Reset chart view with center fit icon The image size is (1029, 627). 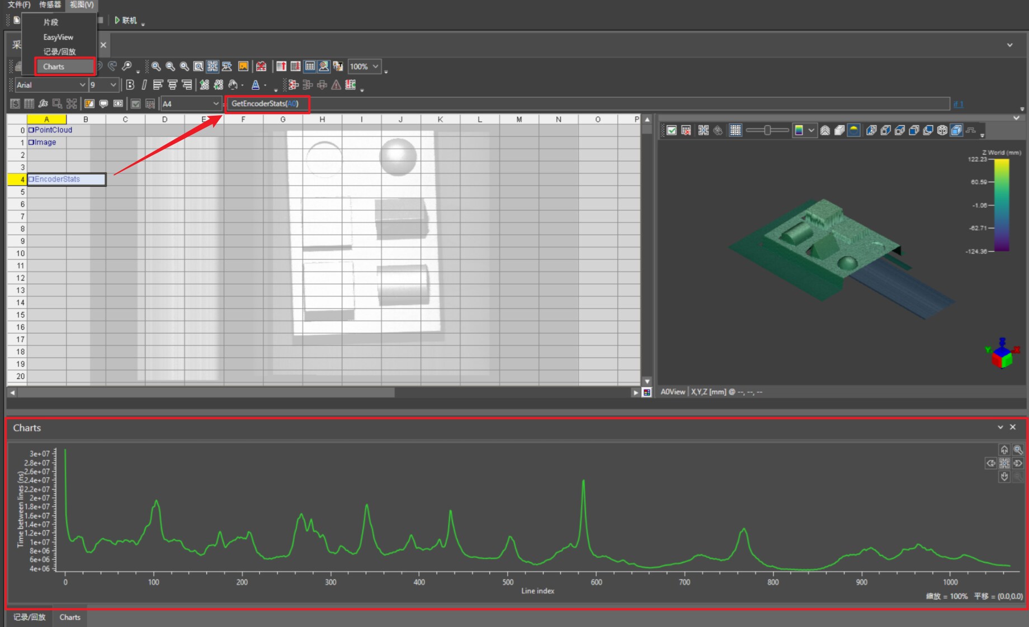tap(1004, 463)
